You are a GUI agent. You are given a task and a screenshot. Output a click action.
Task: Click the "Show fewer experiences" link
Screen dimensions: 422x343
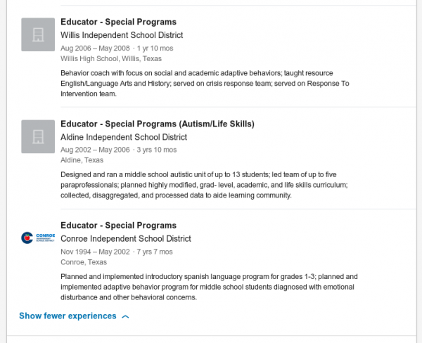point(68,316)
